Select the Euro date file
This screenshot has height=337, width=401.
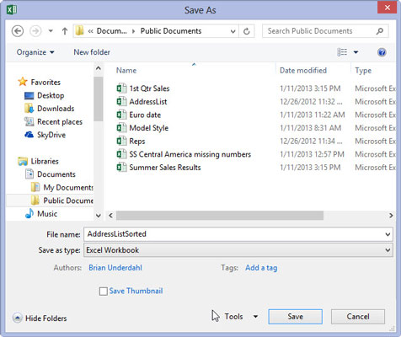point(145,115)
